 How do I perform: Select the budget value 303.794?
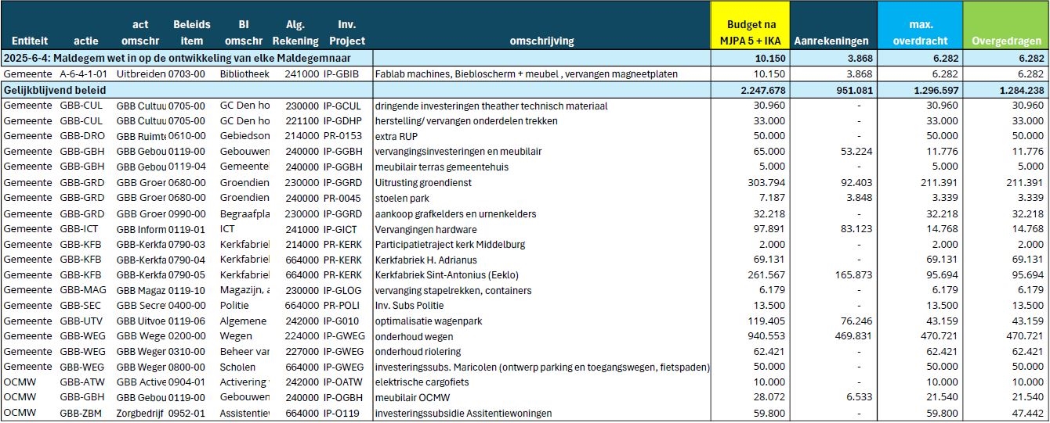(x=769, y=183)
